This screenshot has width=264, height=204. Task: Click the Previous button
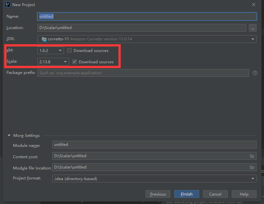158,194
